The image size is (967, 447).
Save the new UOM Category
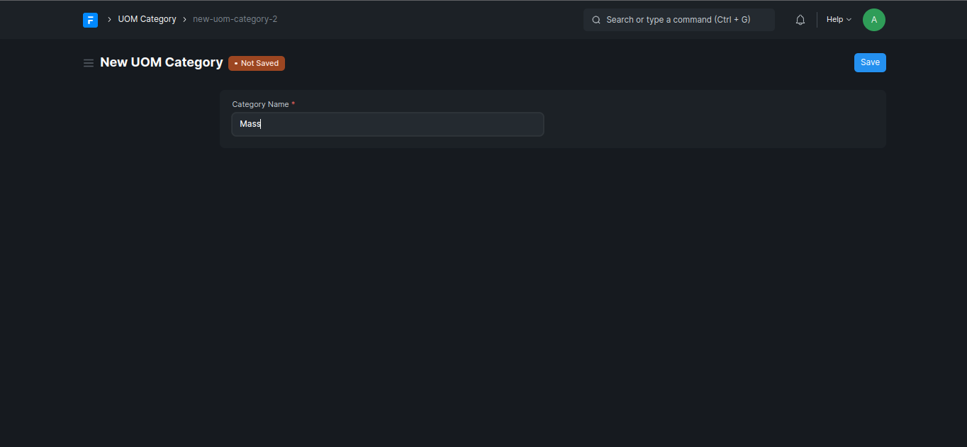870,62
